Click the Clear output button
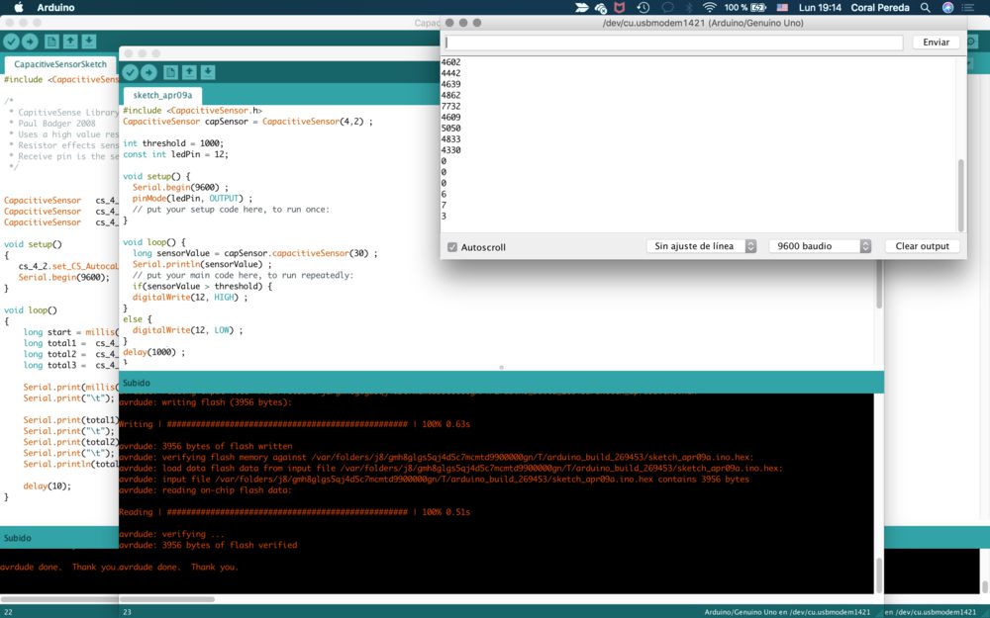The height and width of the screenshot is (618, 990). tap(922, 246)
